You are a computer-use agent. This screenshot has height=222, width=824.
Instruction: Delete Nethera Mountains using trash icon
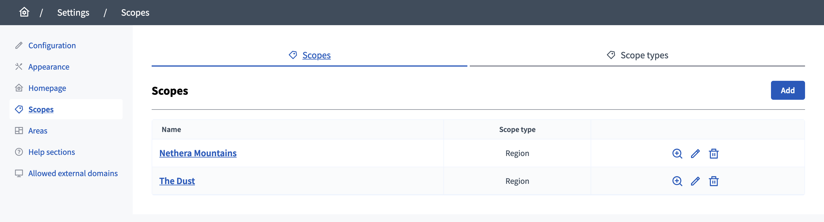[714, 154]
